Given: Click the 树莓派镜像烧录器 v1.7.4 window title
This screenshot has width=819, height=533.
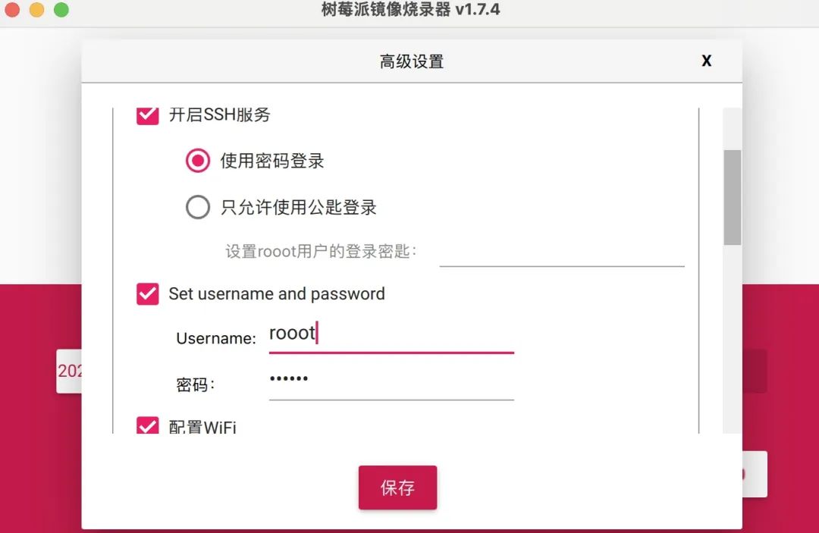Looking at the screenshot, I should (x=410, y=10).
